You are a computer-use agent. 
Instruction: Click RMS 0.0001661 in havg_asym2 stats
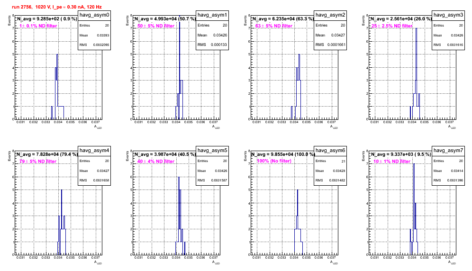[x=330, y=45]
